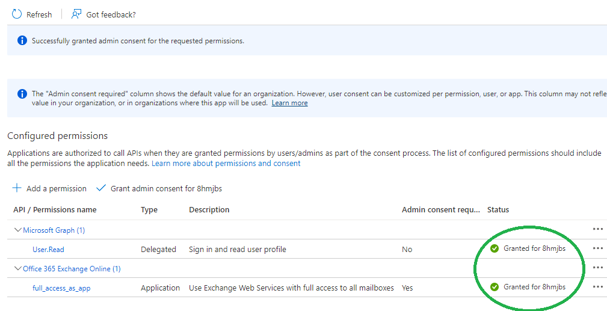Click the Configured permissions heading
This screenshot has width=607, height=311.
(57, 136)
